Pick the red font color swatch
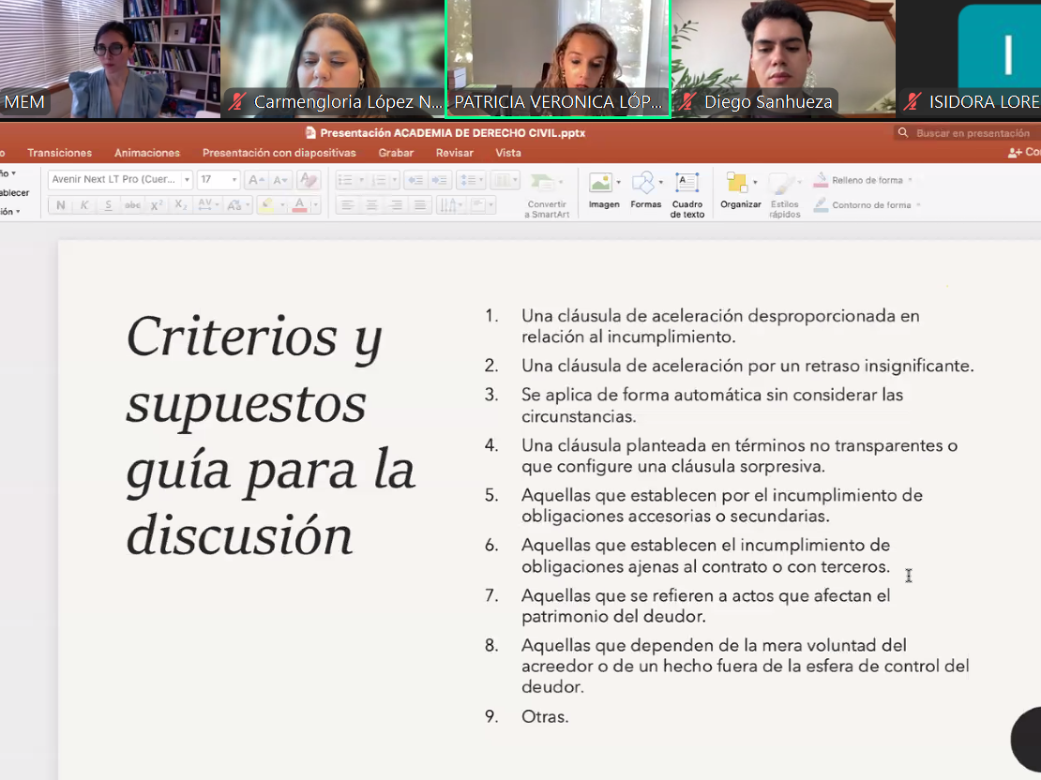The width and height of the screenshot is (1041, 780). (299, 205)
